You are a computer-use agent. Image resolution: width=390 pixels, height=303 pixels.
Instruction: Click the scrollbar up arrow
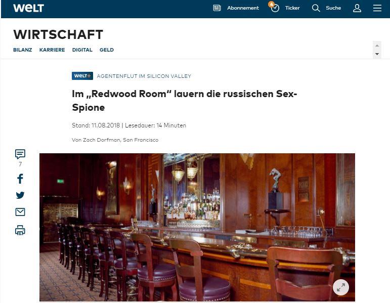click(377, 46)
